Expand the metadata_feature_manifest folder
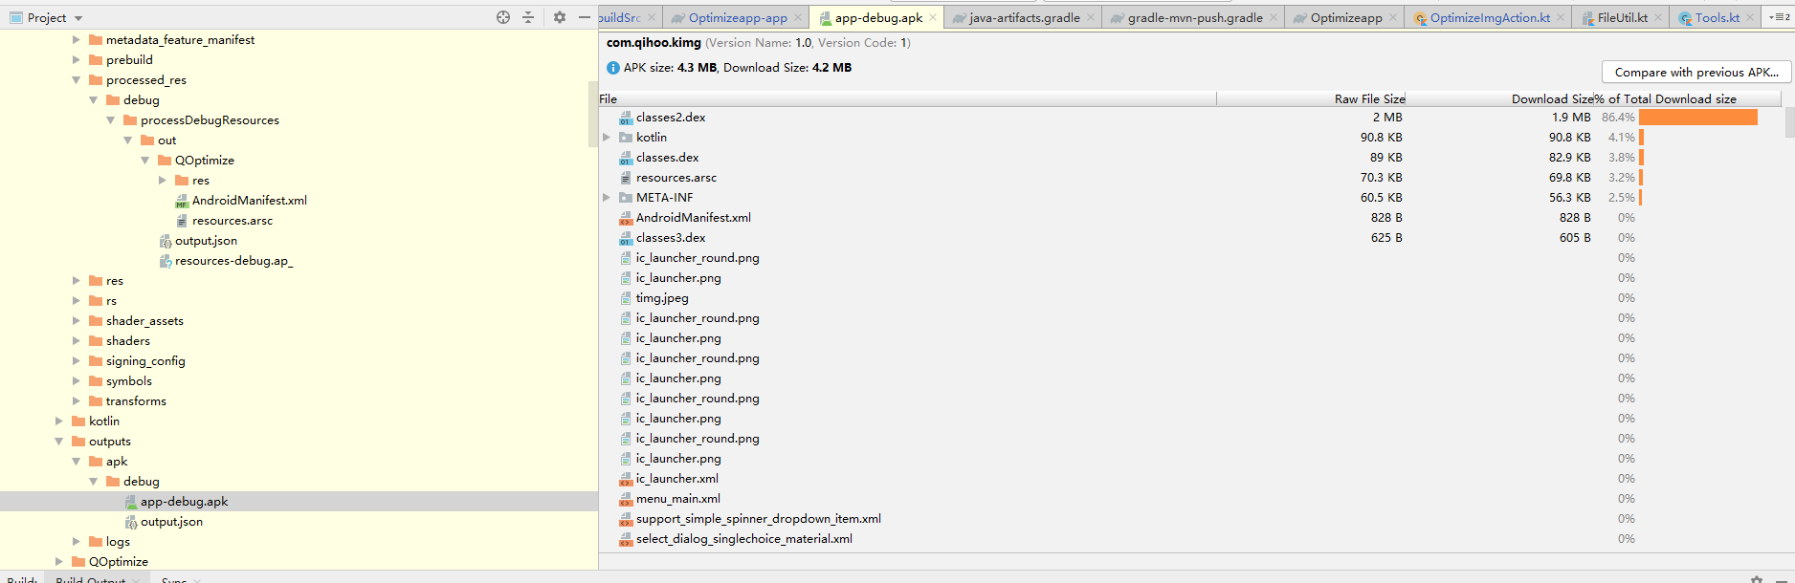Viewport: 1795px width, 583px height. (x=77, y=40)
